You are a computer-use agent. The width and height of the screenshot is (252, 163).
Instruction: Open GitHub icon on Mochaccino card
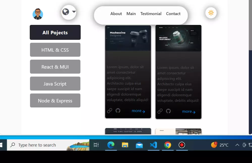point(118,110)
